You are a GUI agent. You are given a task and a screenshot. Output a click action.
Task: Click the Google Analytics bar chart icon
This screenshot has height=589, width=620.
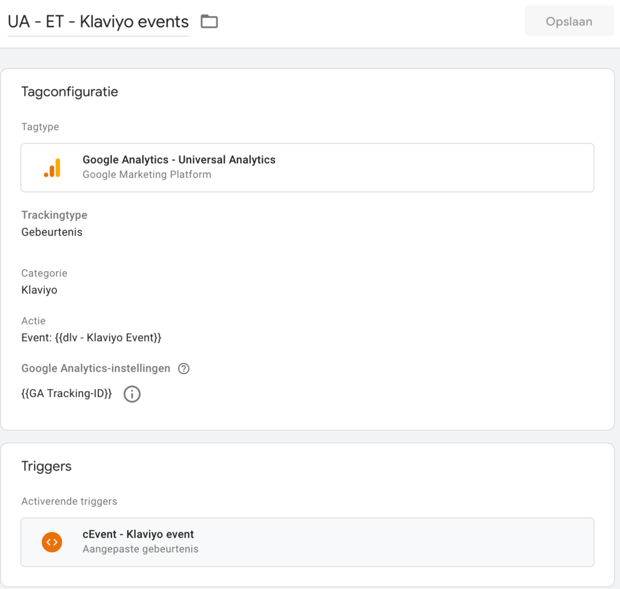pyautogui.click(x=52, y=168)
